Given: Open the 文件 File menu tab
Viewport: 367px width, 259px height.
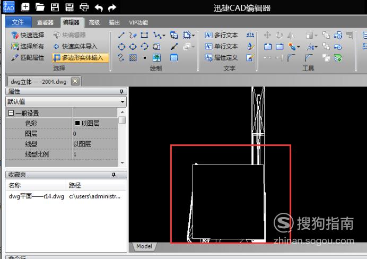Looking at the screenshot, I should (18, 22).
